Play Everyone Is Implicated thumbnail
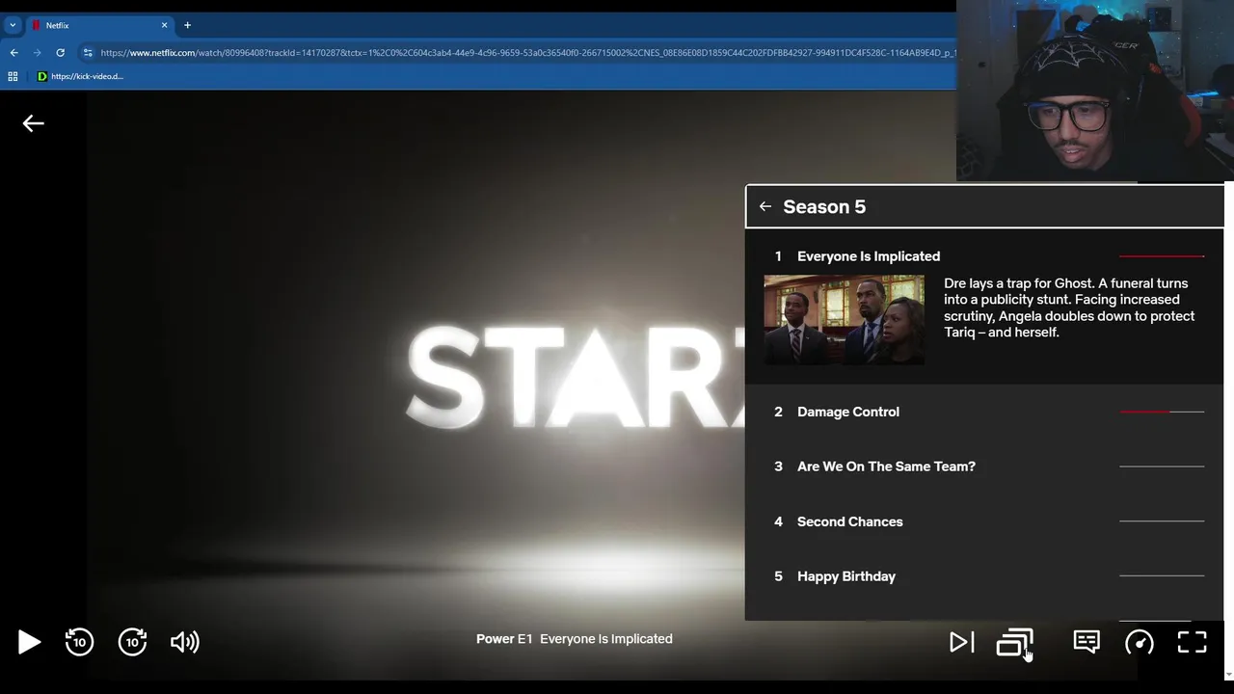This screenshot has height=694, width=1234. point(844,319)
